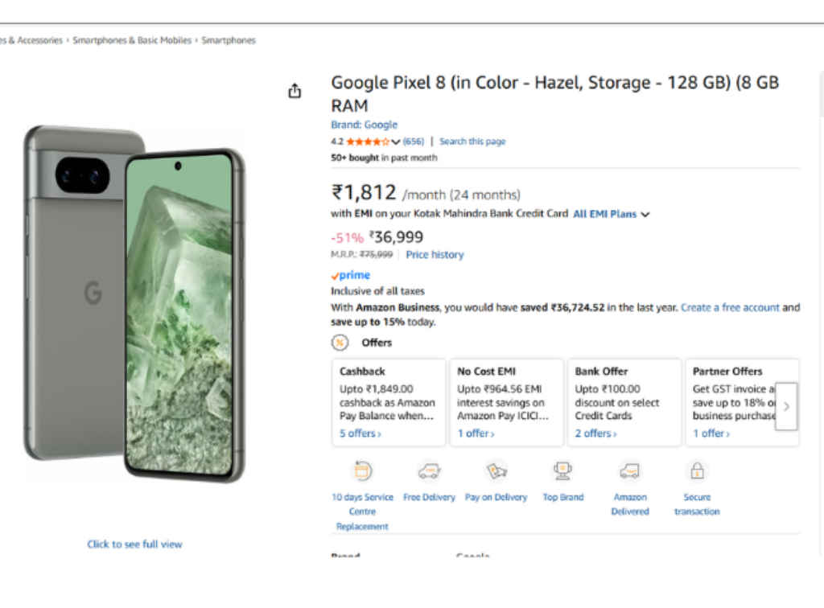The image size is (824, 608).
Task: Click the Pay on Delivery icon
Action: click(496, 470)
